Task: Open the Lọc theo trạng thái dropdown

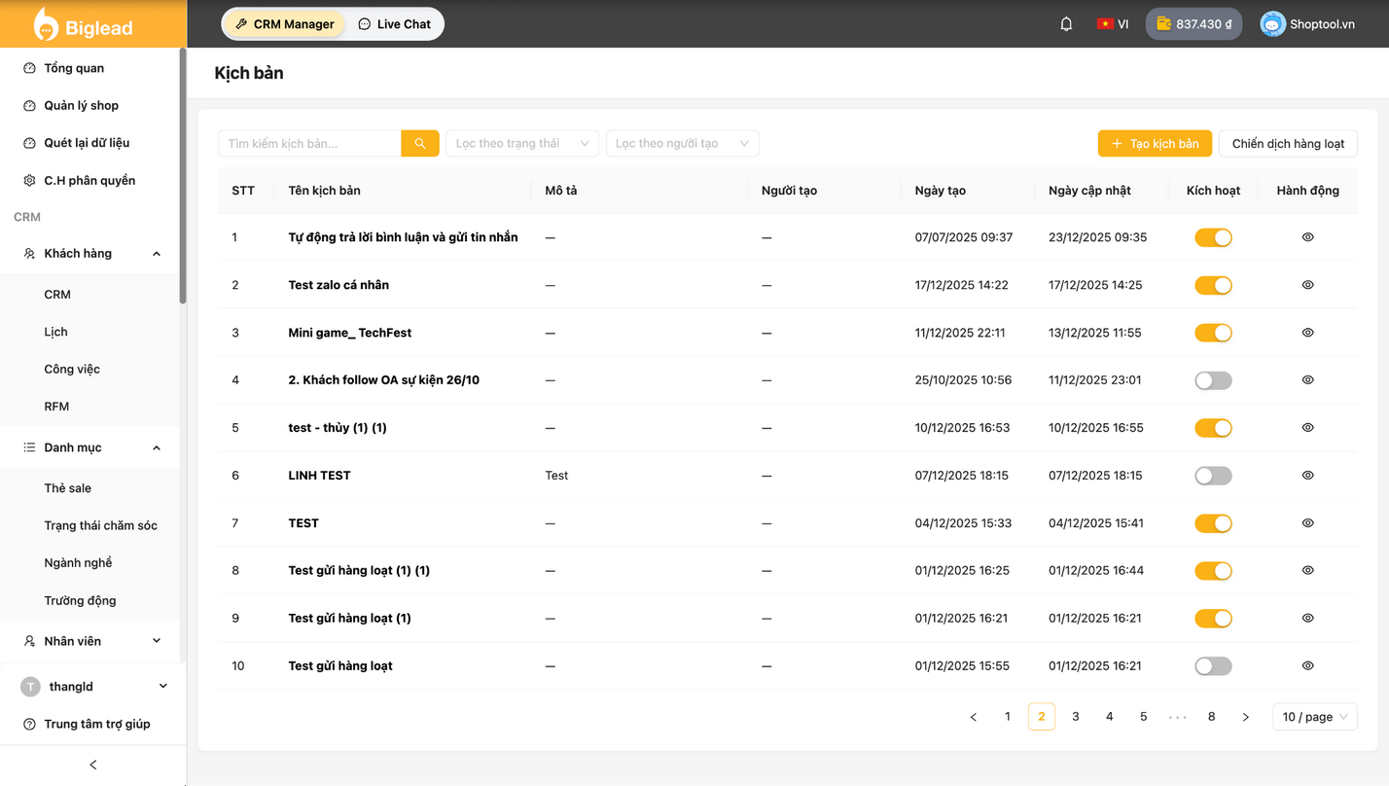Action: click(x=521, y=143)
